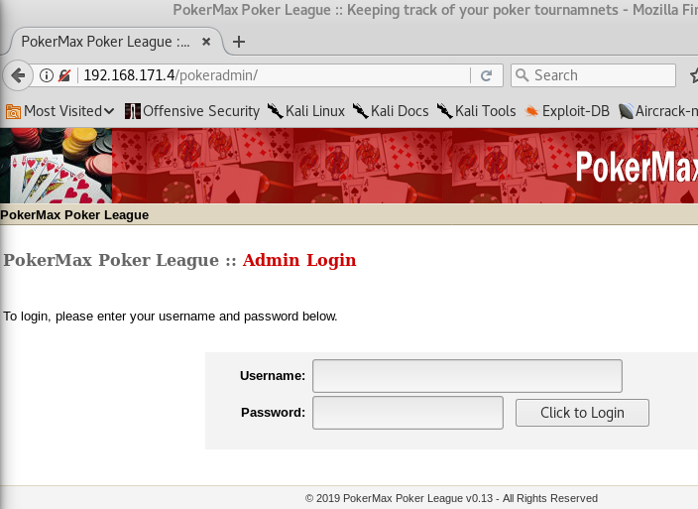Click the Click to Login button
The image size is (698, 509).
[582, 413]
